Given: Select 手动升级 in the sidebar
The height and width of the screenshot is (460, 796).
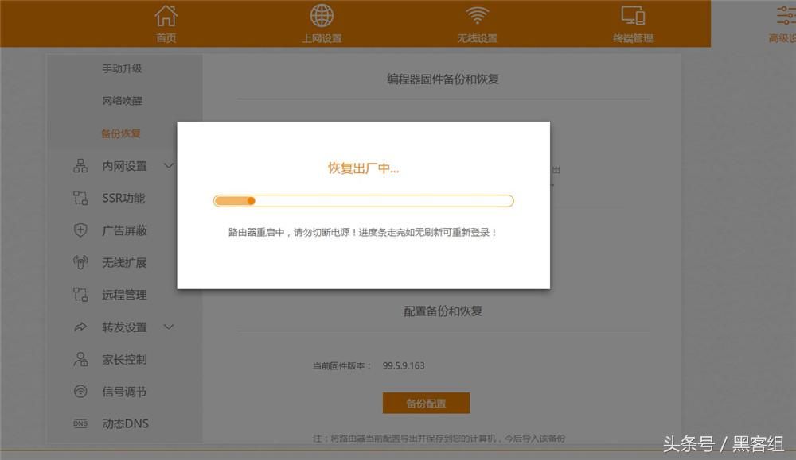Looking at the screenshot, I should [122, 68].
